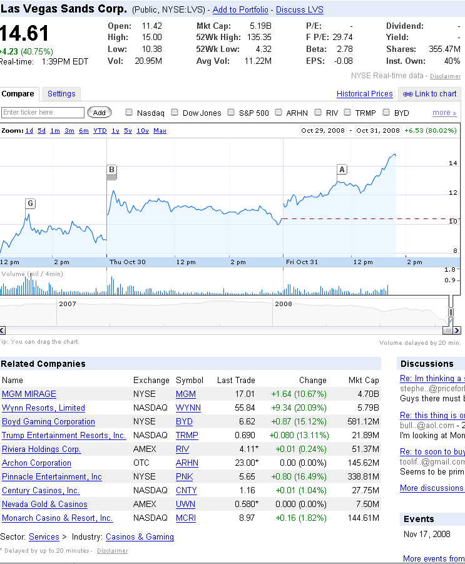Enable the Dow Jones comparison checkbox
This screenshot has width=465, height=564.
[x=175, y=112]
